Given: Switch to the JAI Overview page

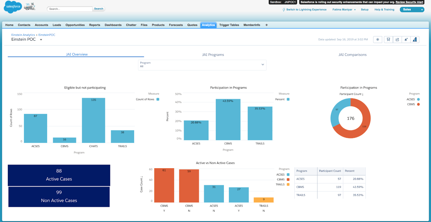Looking at the screenshot, I should 77,54.
